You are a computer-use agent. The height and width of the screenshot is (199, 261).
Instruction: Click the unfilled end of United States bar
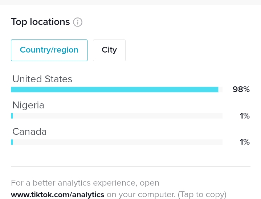[220, 90]
